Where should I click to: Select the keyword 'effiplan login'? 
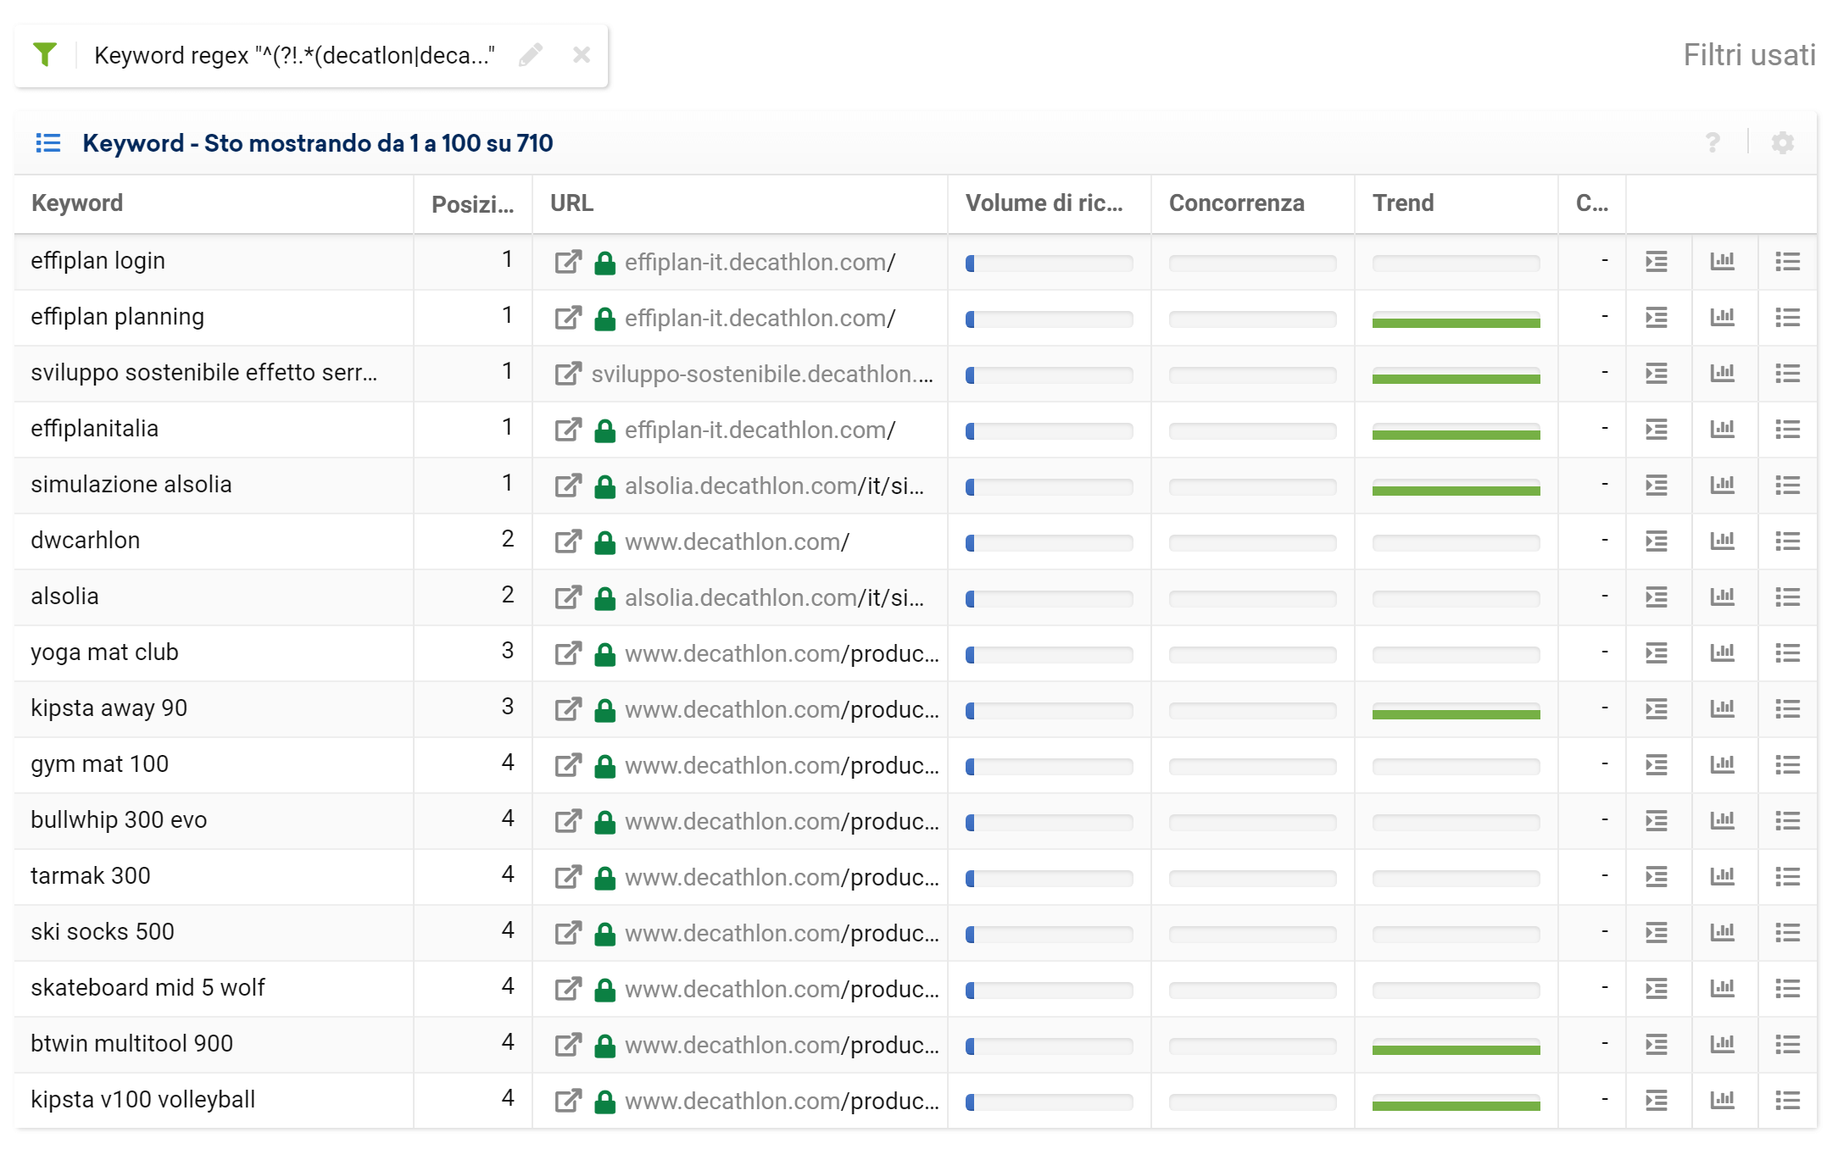(98, 261)
